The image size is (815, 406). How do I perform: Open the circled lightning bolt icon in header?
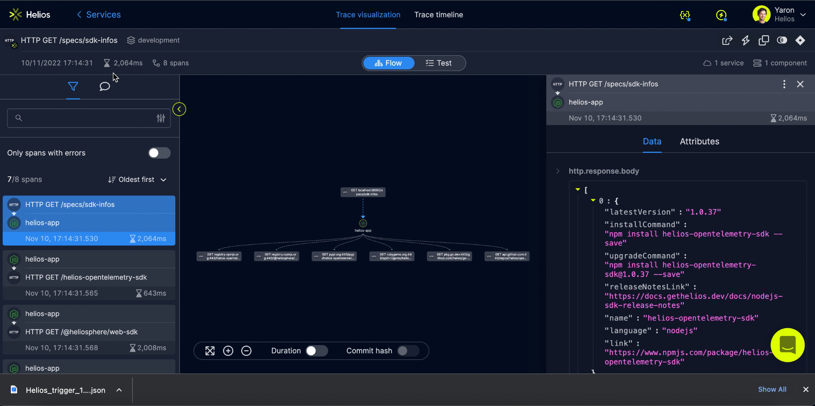(721, 15)
